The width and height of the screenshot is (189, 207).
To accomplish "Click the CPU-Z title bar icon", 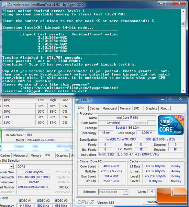I will click(x=77, y=100).
